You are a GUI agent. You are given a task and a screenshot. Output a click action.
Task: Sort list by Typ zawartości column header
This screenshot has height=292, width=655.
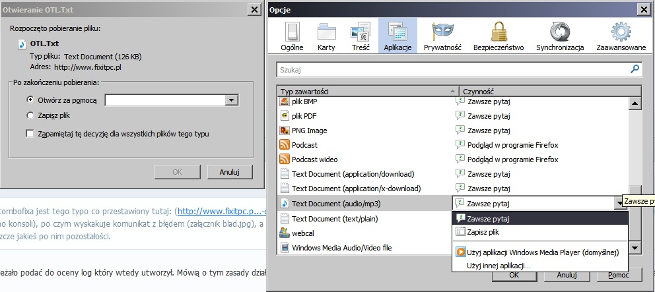(x=368, y=92)
